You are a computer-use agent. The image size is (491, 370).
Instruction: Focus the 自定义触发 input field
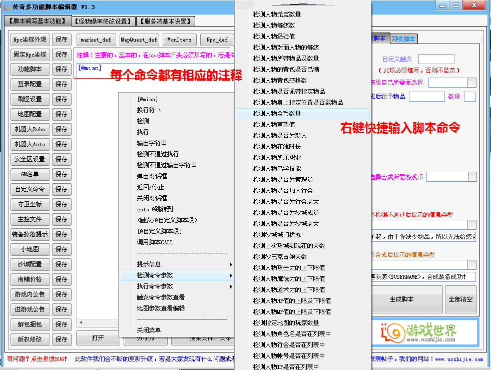436,59
